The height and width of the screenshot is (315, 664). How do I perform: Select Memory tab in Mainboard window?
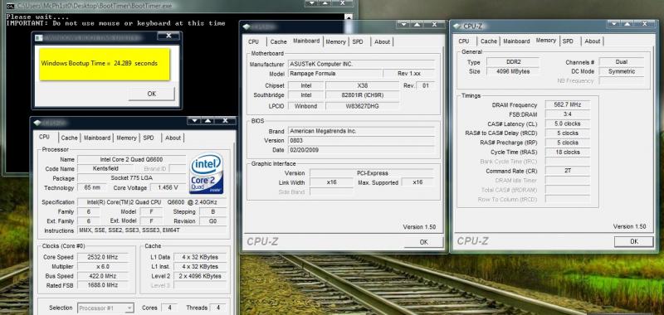pos(336,41)
